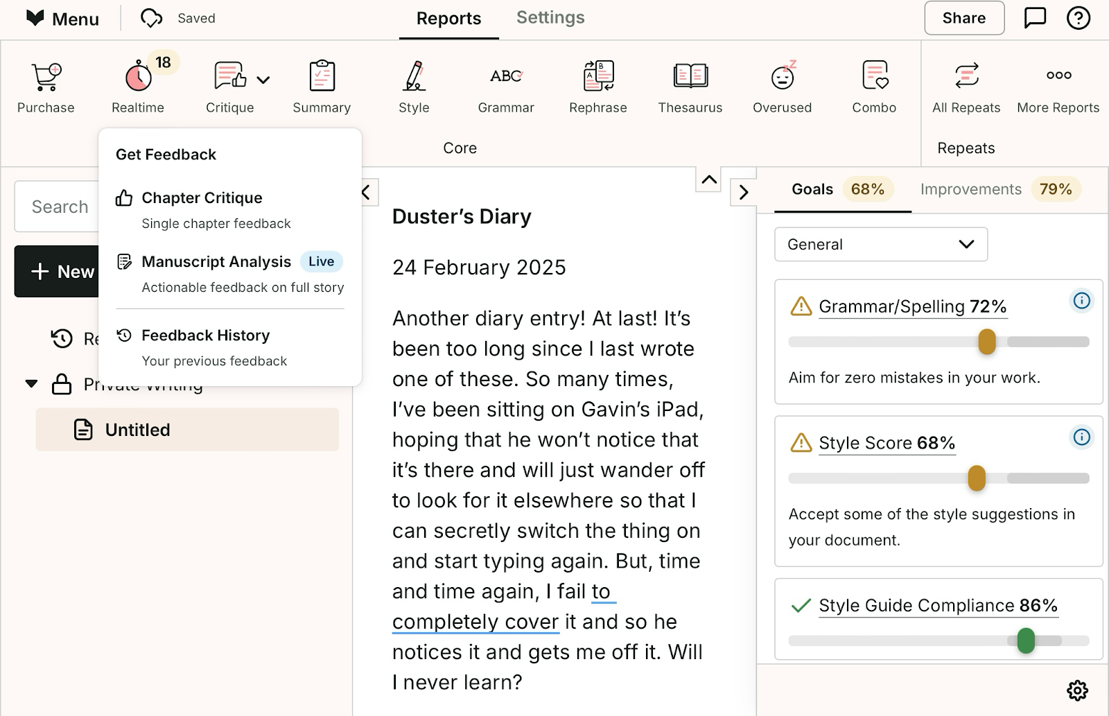1109x716 pixels.
Task: Open More Reports
Action: pyautogui.click(x=1058, y=83)
